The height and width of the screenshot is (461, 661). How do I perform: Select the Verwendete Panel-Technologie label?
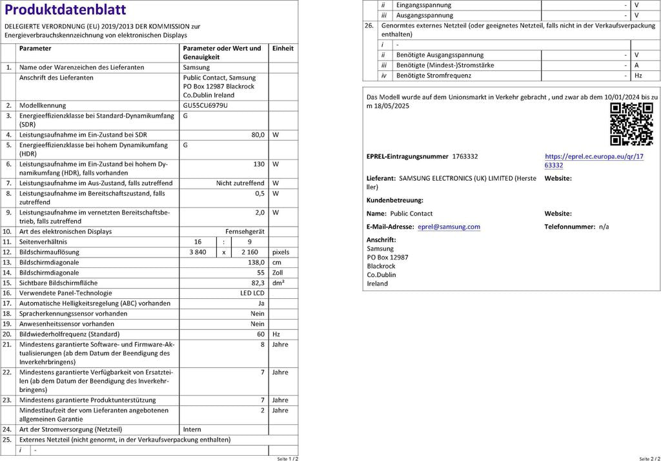pos(66,293)
